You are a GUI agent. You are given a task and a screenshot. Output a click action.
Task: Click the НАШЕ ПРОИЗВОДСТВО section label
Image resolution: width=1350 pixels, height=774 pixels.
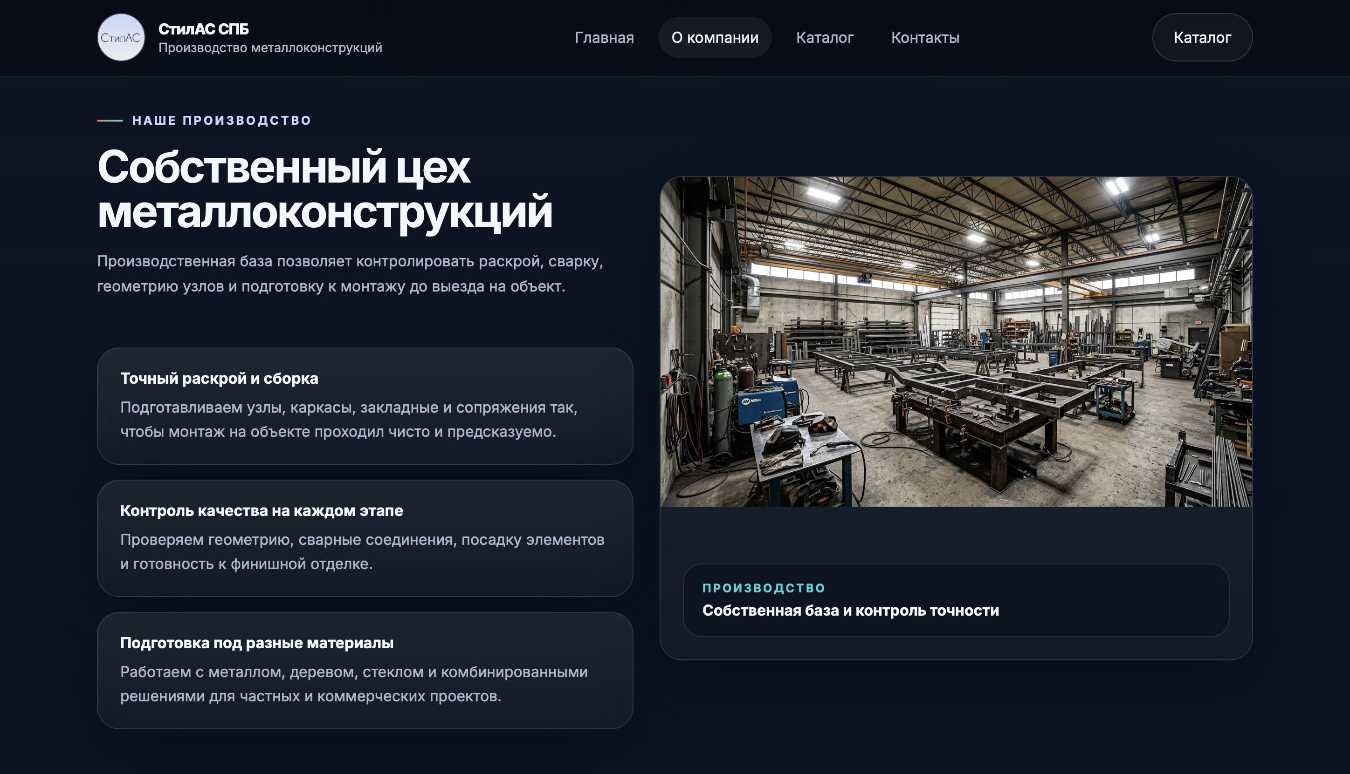coord(221,121)
